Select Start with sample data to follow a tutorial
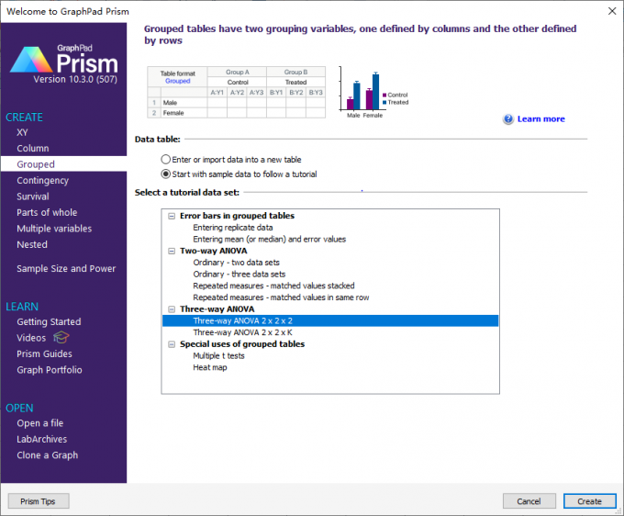This screenshot has width=624, height=516. pos(165,174)
